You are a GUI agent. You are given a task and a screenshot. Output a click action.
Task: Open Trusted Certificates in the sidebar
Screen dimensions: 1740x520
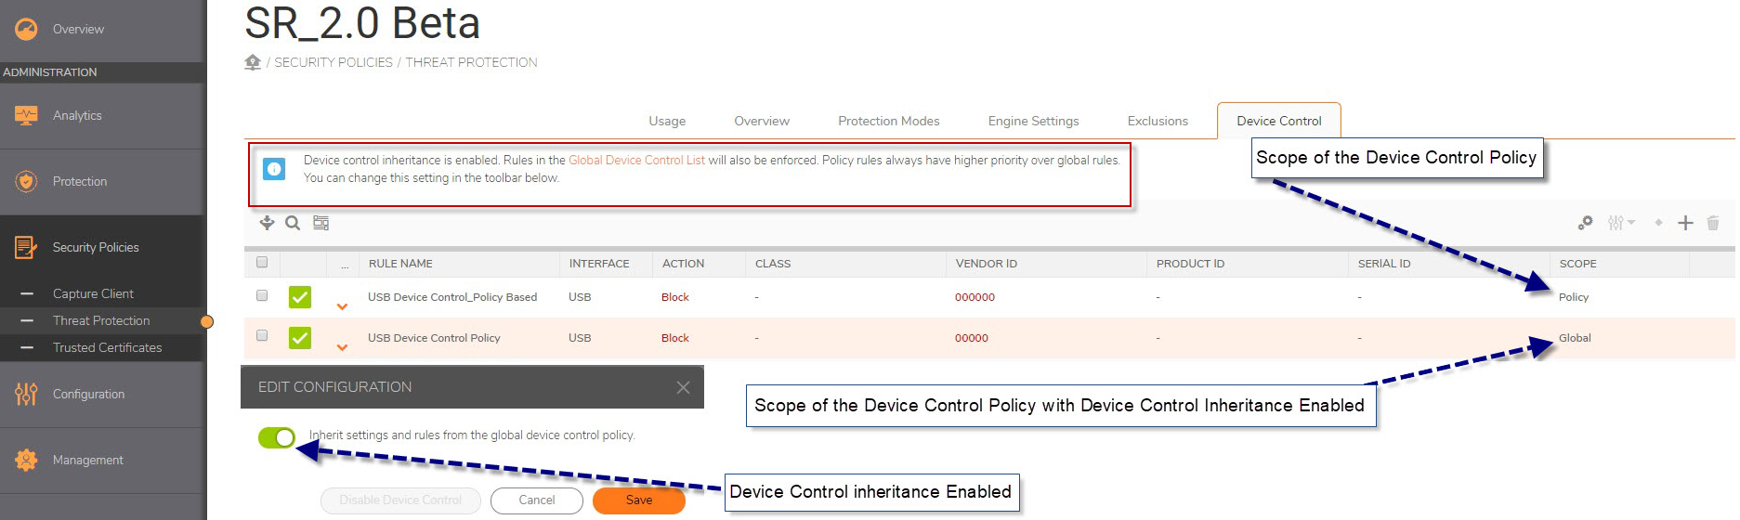pos(107,347)
